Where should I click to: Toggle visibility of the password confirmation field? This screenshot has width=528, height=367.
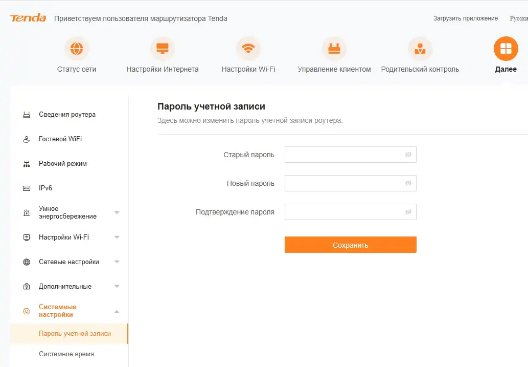[x=407, y=212]
